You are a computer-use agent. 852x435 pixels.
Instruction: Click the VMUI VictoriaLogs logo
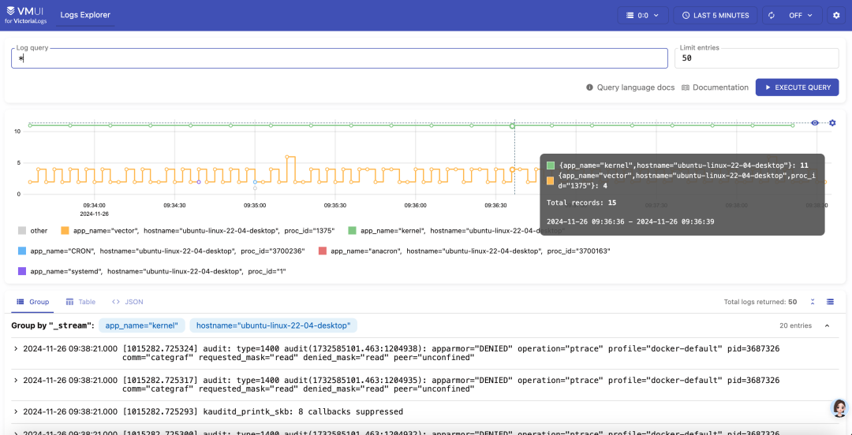pyautogui.click(x=27, y=15)
